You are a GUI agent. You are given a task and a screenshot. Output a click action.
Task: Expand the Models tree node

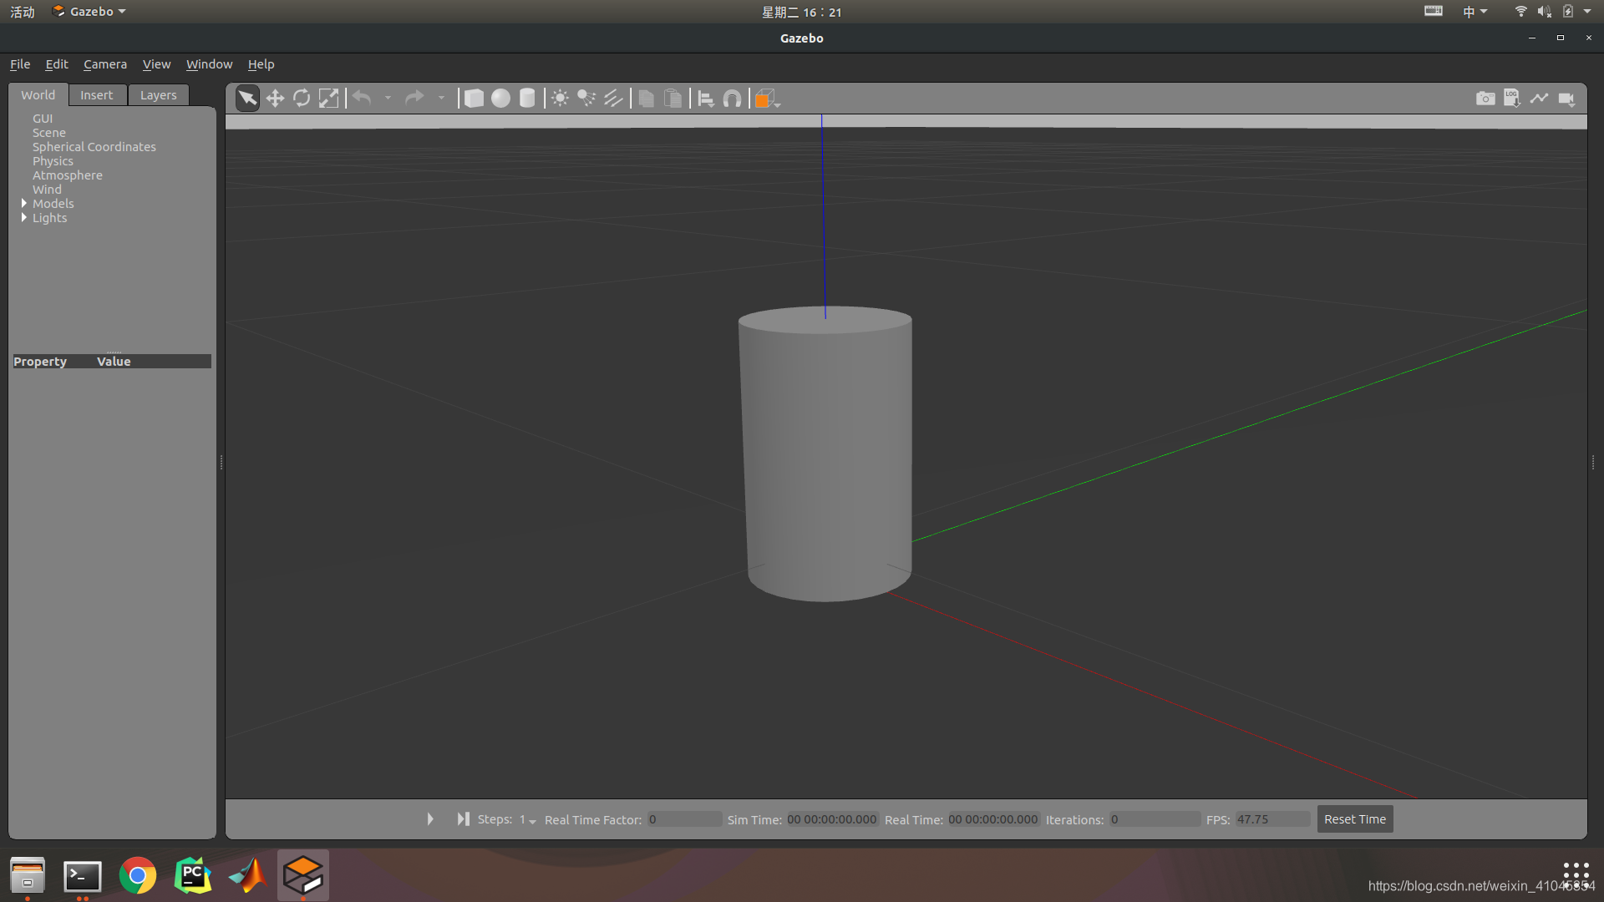point(24,203)
